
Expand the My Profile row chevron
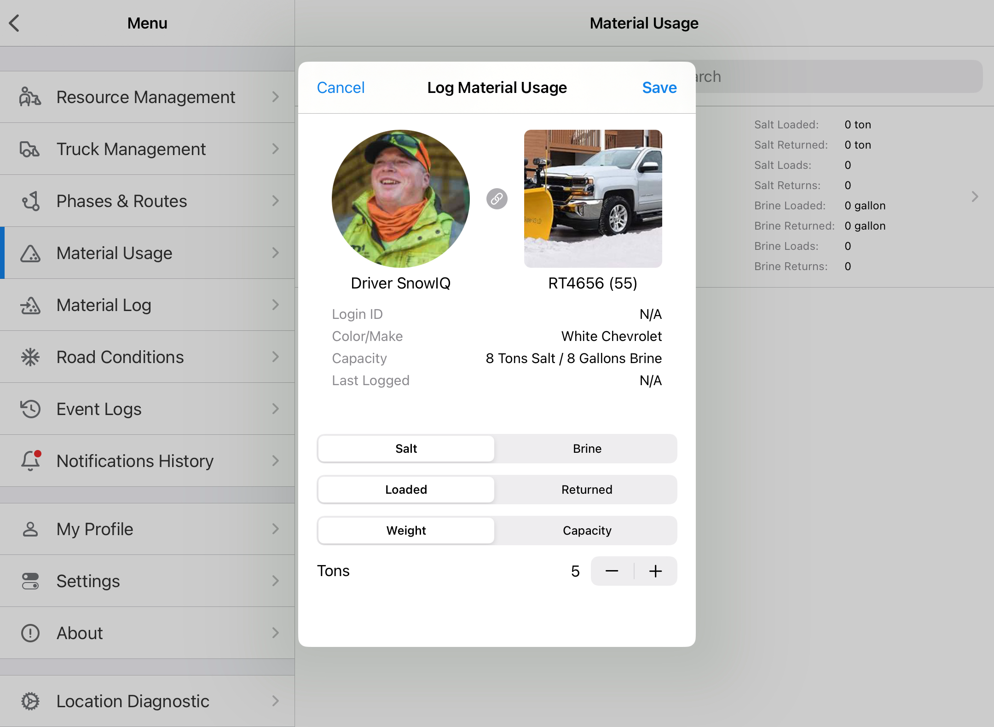[275, 529]
